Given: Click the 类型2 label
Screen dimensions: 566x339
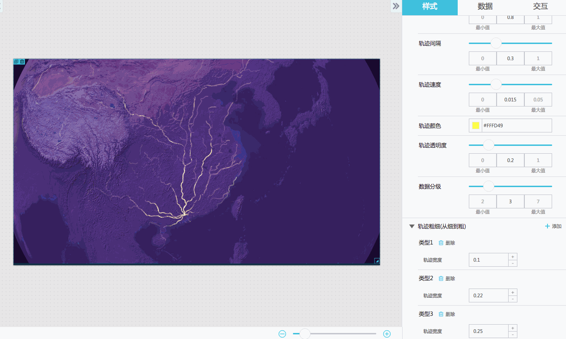Looking at the screenshot, I should click(x=426, y=278).
